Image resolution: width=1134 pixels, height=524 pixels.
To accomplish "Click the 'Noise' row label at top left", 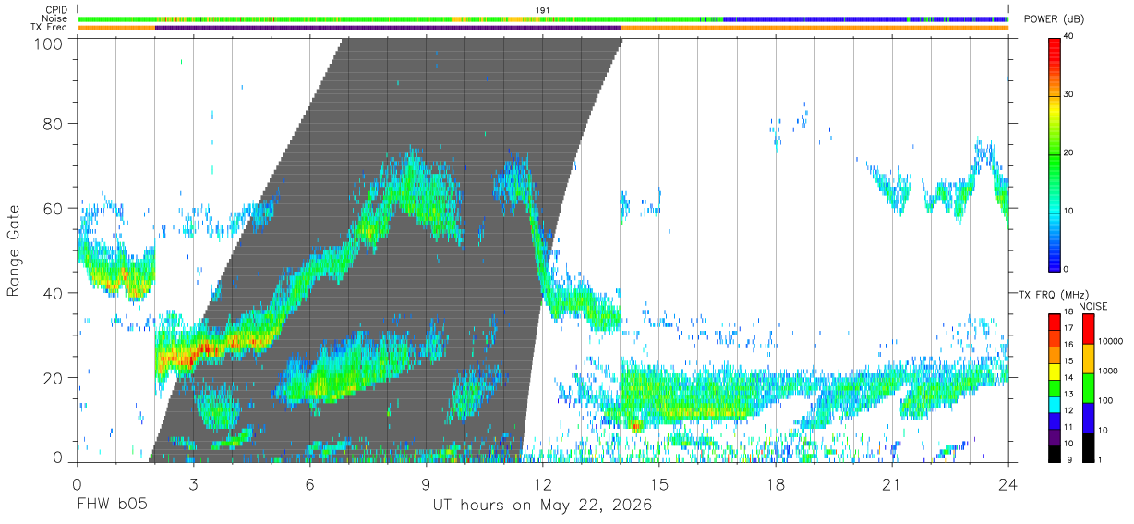I will point(55,18).
